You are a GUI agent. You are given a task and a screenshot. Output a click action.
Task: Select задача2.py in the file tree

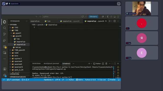click(21, 44)
